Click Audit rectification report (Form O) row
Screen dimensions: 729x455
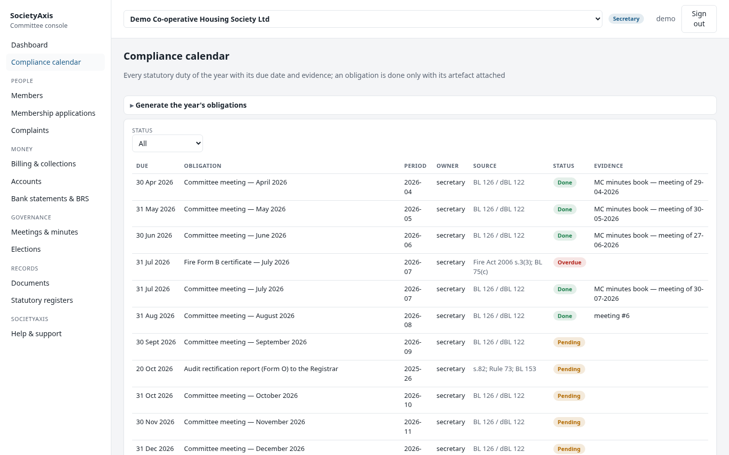pos(420,374)
